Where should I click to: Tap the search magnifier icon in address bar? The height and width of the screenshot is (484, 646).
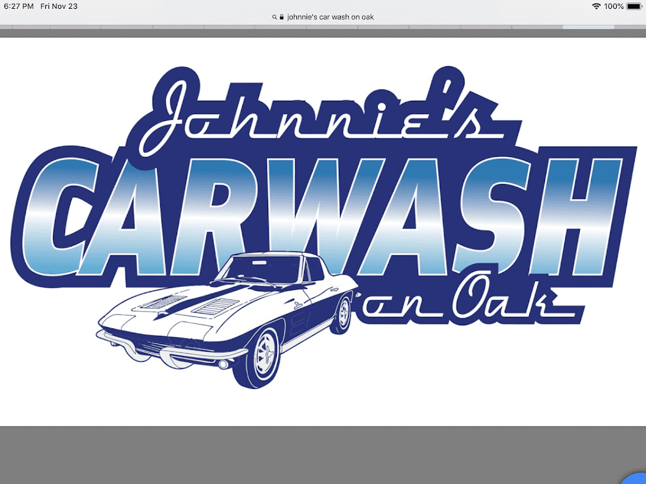click(274, 17)
